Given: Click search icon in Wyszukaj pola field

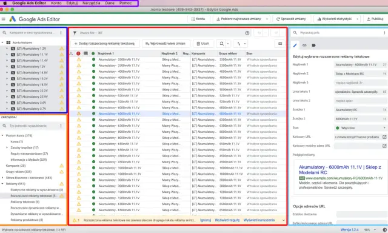Looking at the screenshot, I should [295, 33].
